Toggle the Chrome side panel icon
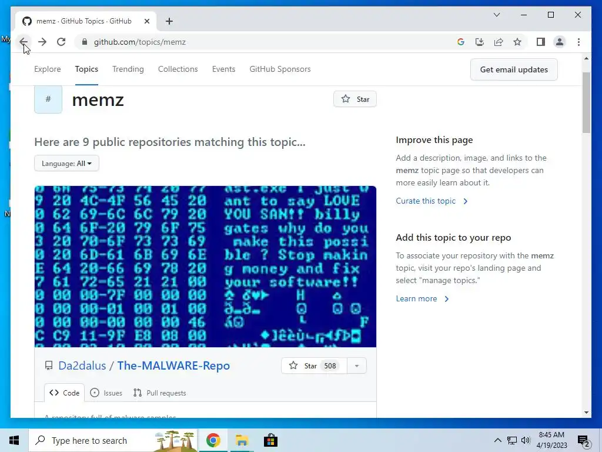602x452 pixels. pyautogui.click(x=541, y=42)
